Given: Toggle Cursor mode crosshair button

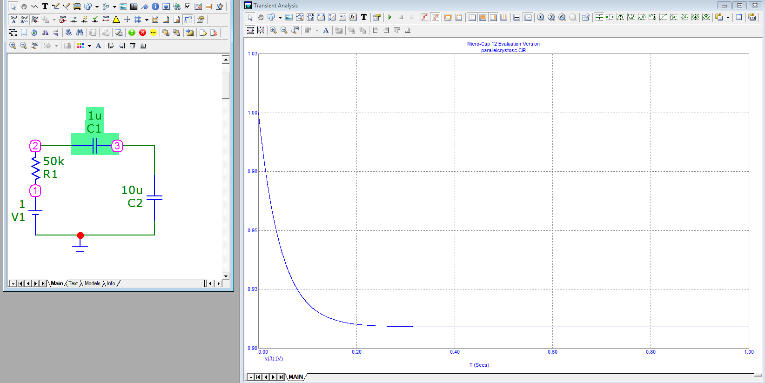Looking at the screenshot, I should 528,17.
